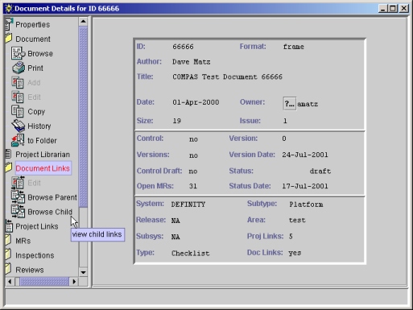The height and width of the screenshot is (310, 413).
Task: Click the Version Date value 24-Jul-2001
Action: pos(305,155)
